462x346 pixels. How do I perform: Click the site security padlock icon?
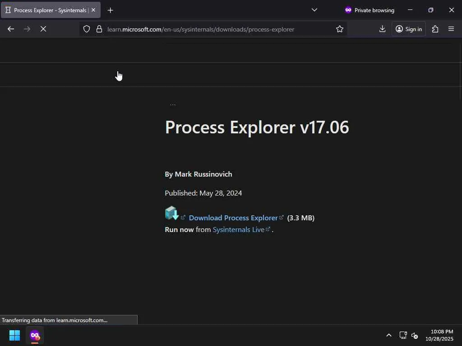(99, 29)
